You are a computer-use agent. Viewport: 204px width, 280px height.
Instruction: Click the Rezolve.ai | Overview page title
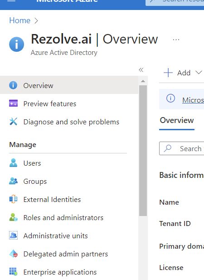tap(94, 39)
